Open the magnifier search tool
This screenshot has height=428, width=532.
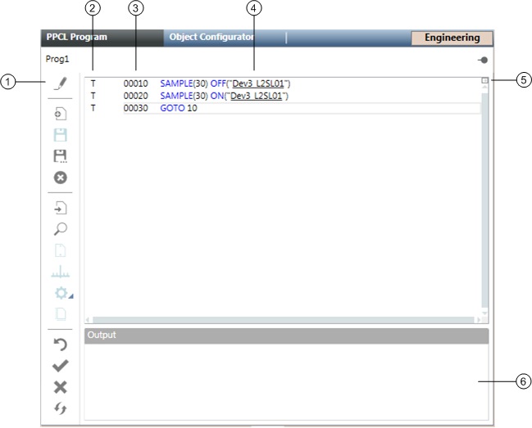(60, 229)
